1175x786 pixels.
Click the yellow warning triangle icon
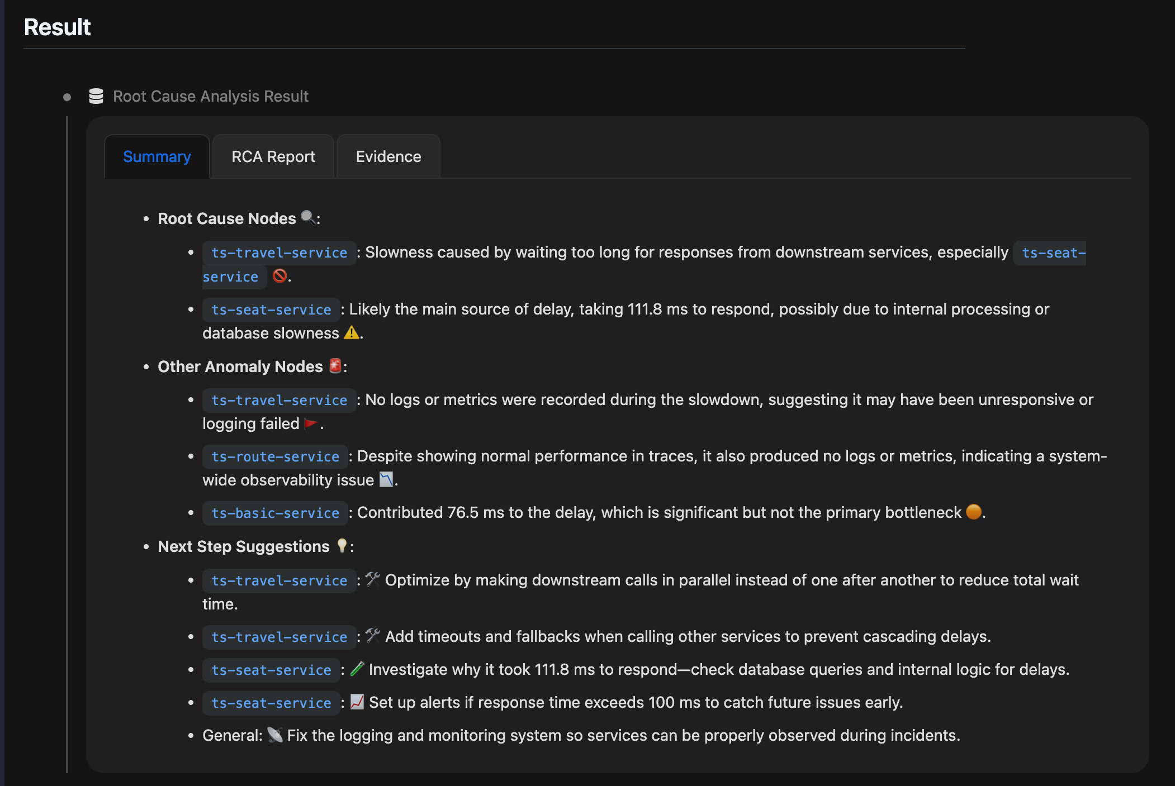(352, 333)
